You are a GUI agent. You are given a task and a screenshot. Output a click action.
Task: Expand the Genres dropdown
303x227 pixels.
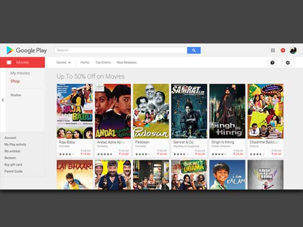tap(64, 63)
